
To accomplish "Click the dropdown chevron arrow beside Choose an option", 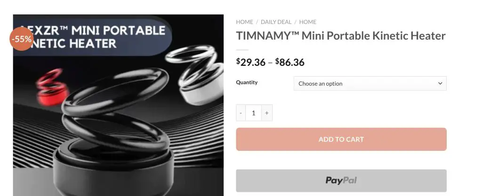I will tap(440, 84).
